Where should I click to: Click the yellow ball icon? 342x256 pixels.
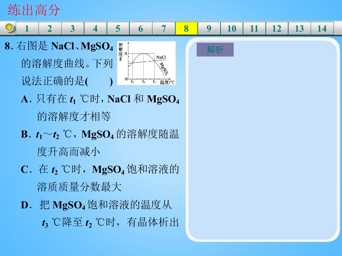[x=9, y=28]
